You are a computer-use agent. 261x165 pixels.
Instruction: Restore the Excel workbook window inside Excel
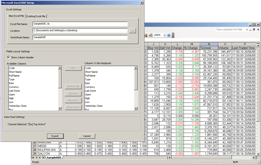(x=254, y=30)
